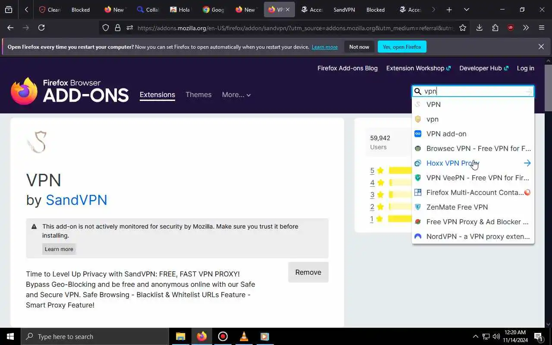Open Developer Hub link
552x345 pixels.
(484, 68)
